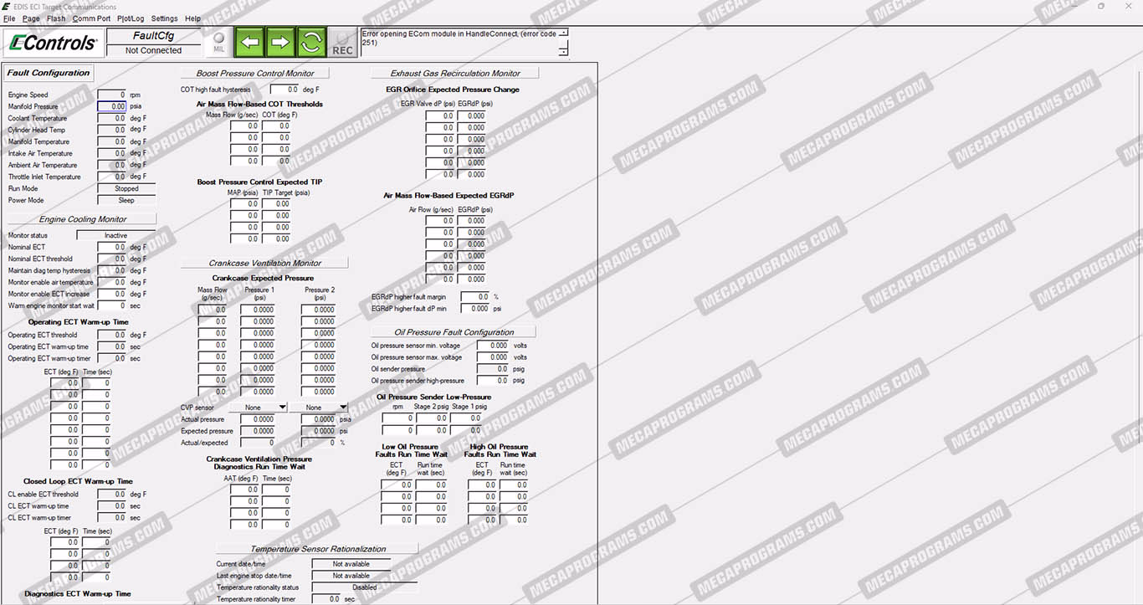Click the COT high fault hysteresis field
Screen dimensions: 1143x605
(284, 90)
